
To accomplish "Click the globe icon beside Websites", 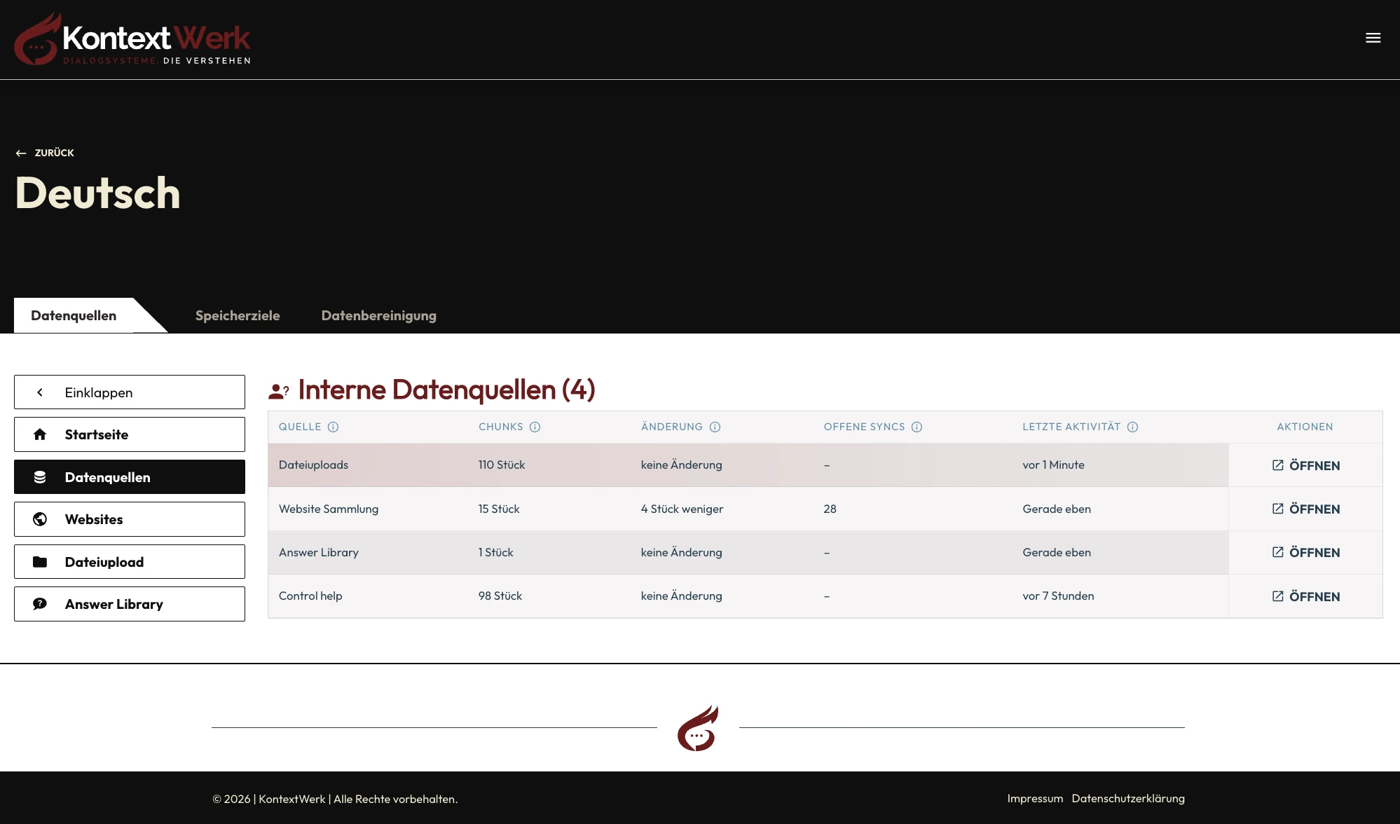I will [40, 519].
